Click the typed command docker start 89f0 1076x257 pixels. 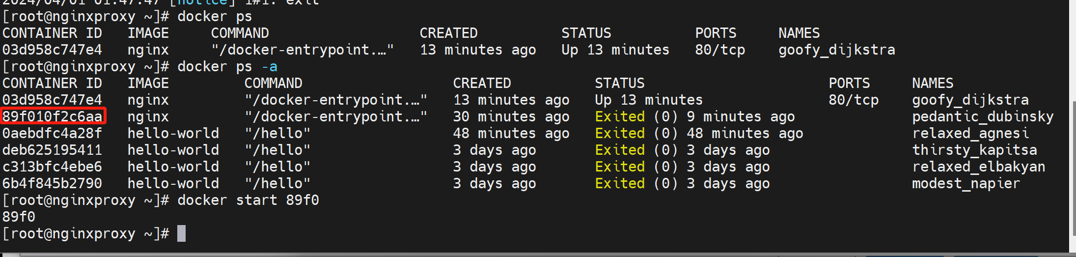click(x=248, y=200)
